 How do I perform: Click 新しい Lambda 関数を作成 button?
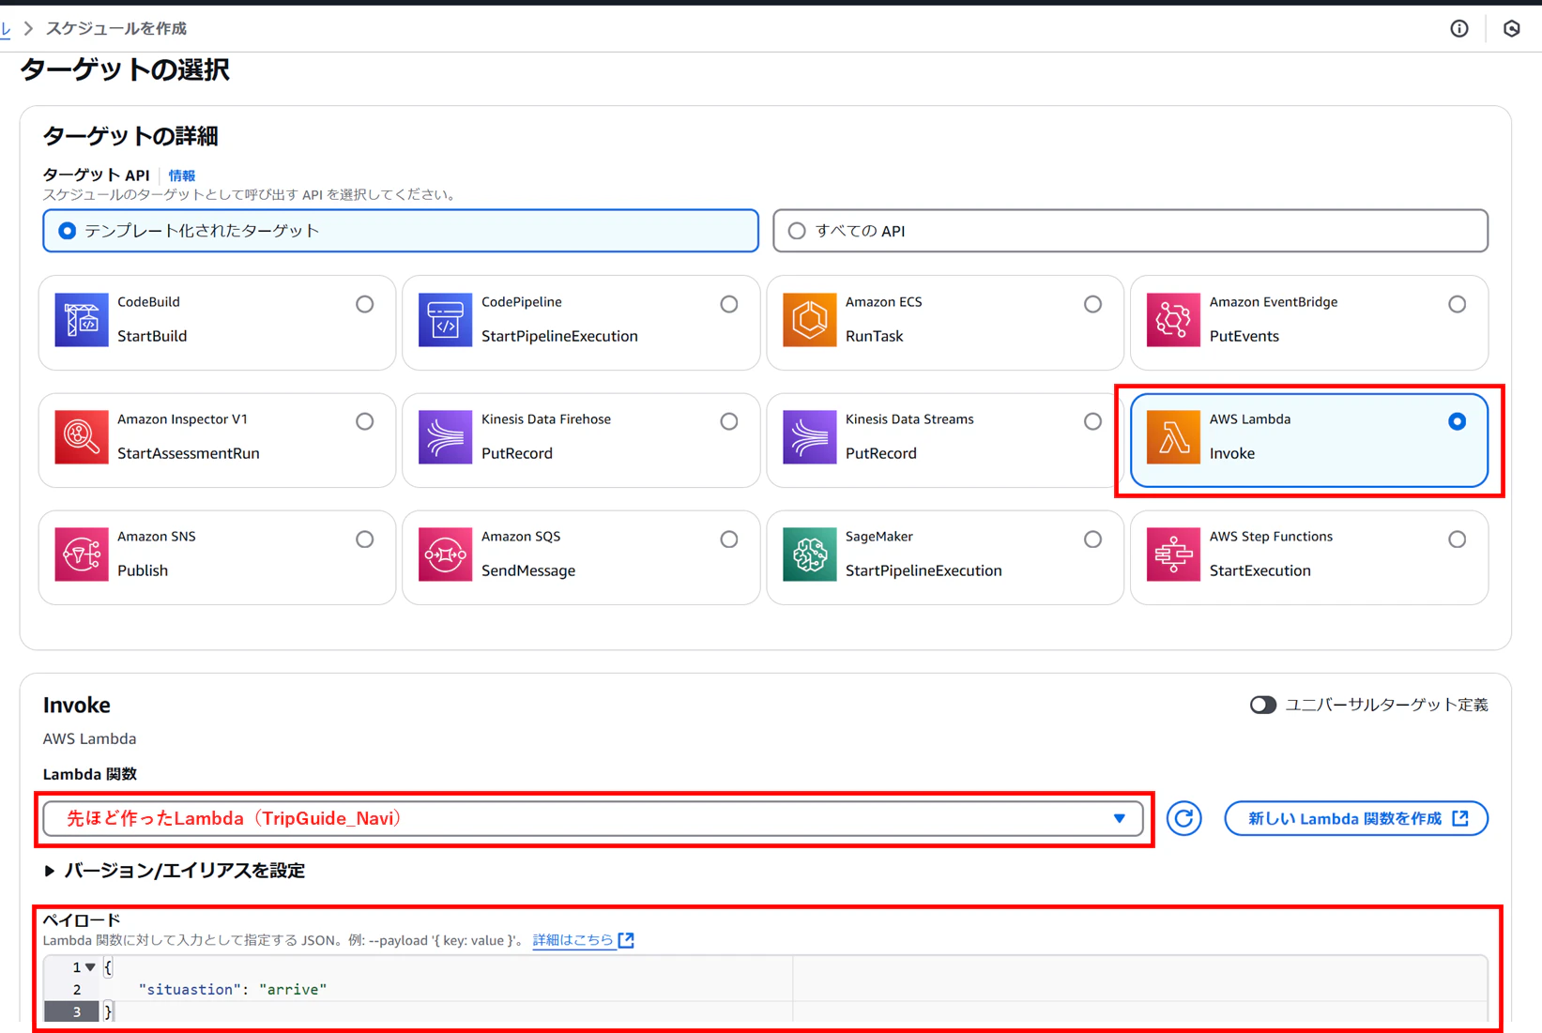point(1356,818)
